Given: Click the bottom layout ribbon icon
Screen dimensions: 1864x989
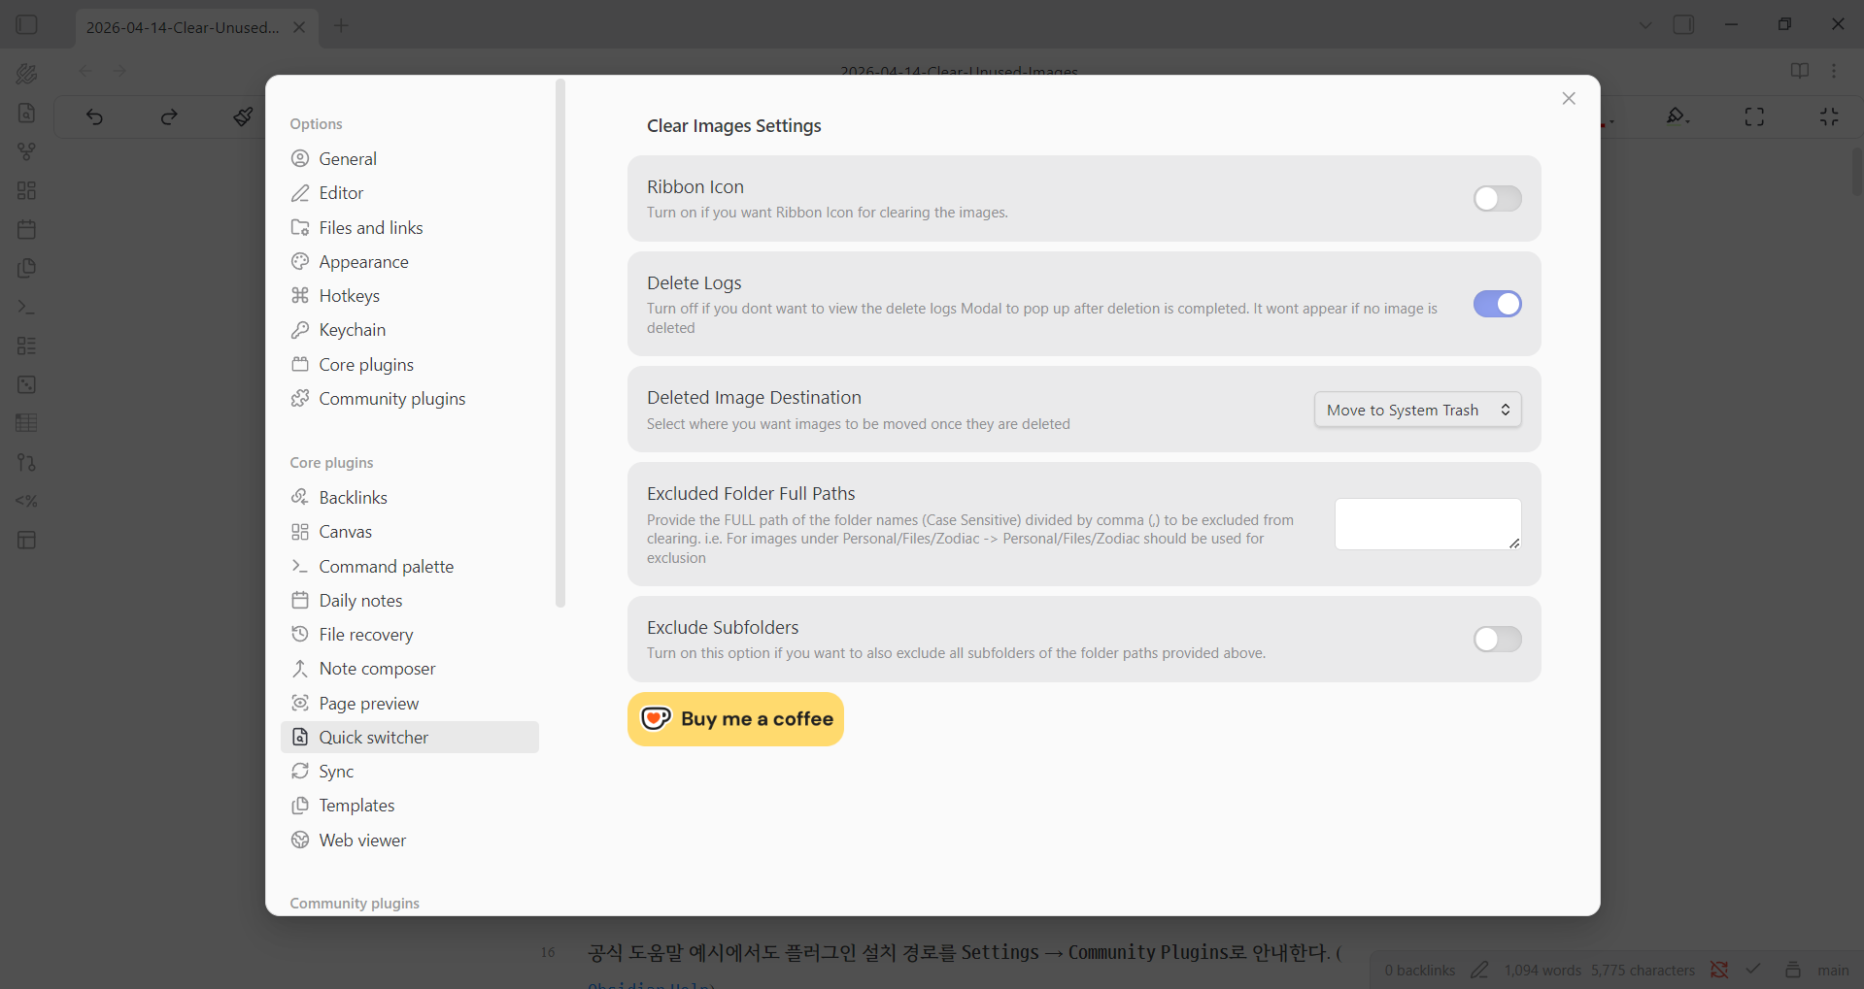Looking at the screenshot, I should 27,540.
